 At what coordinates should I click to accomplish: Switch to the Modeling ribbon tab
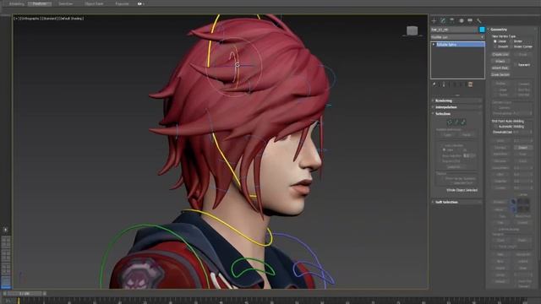pyautogui.click(x=16, y=3)
